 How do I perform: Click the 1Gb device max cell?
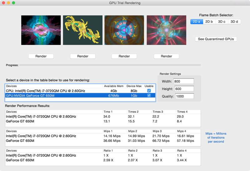coord(134,96)
